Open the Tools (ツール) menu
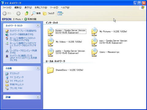The height and width of the screenshot is (110, 147). [x=54, y=8]
